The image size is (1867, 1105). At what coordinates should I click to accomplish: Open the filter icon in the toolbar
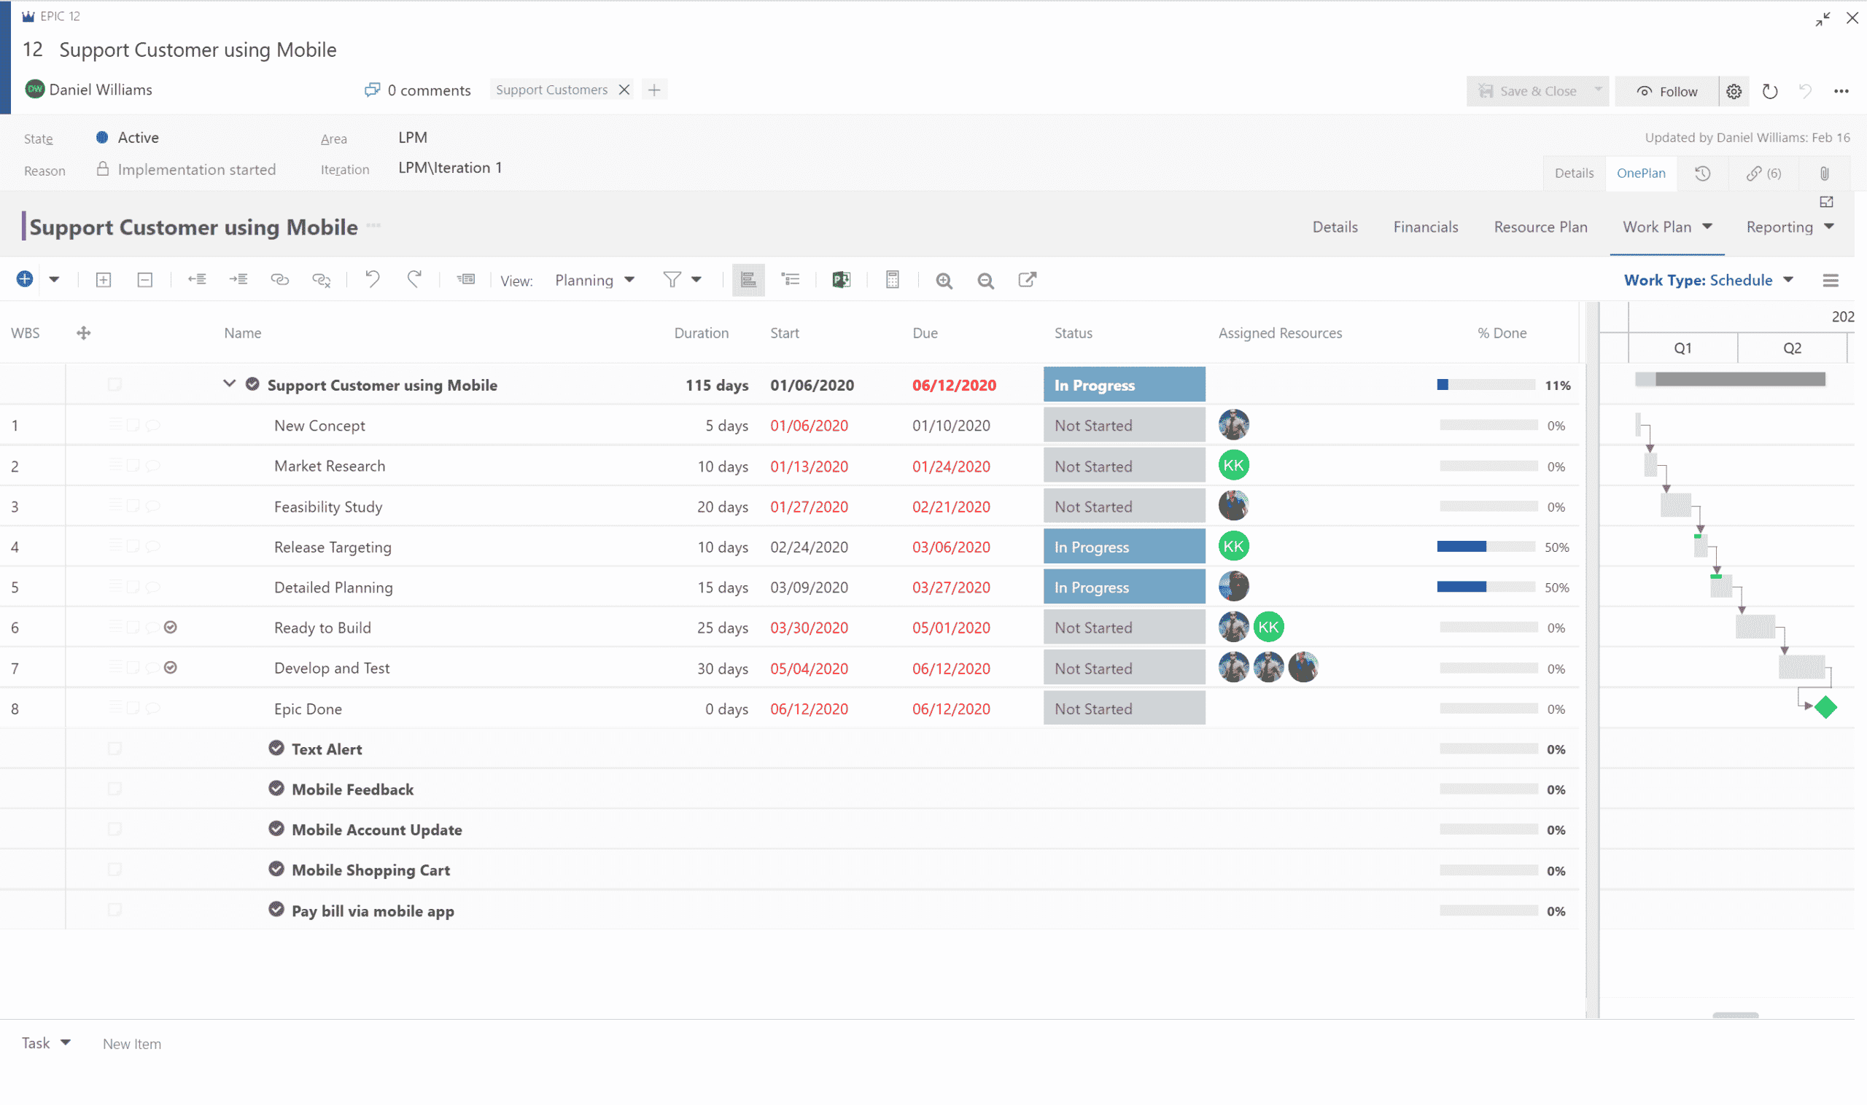point(669,279)
